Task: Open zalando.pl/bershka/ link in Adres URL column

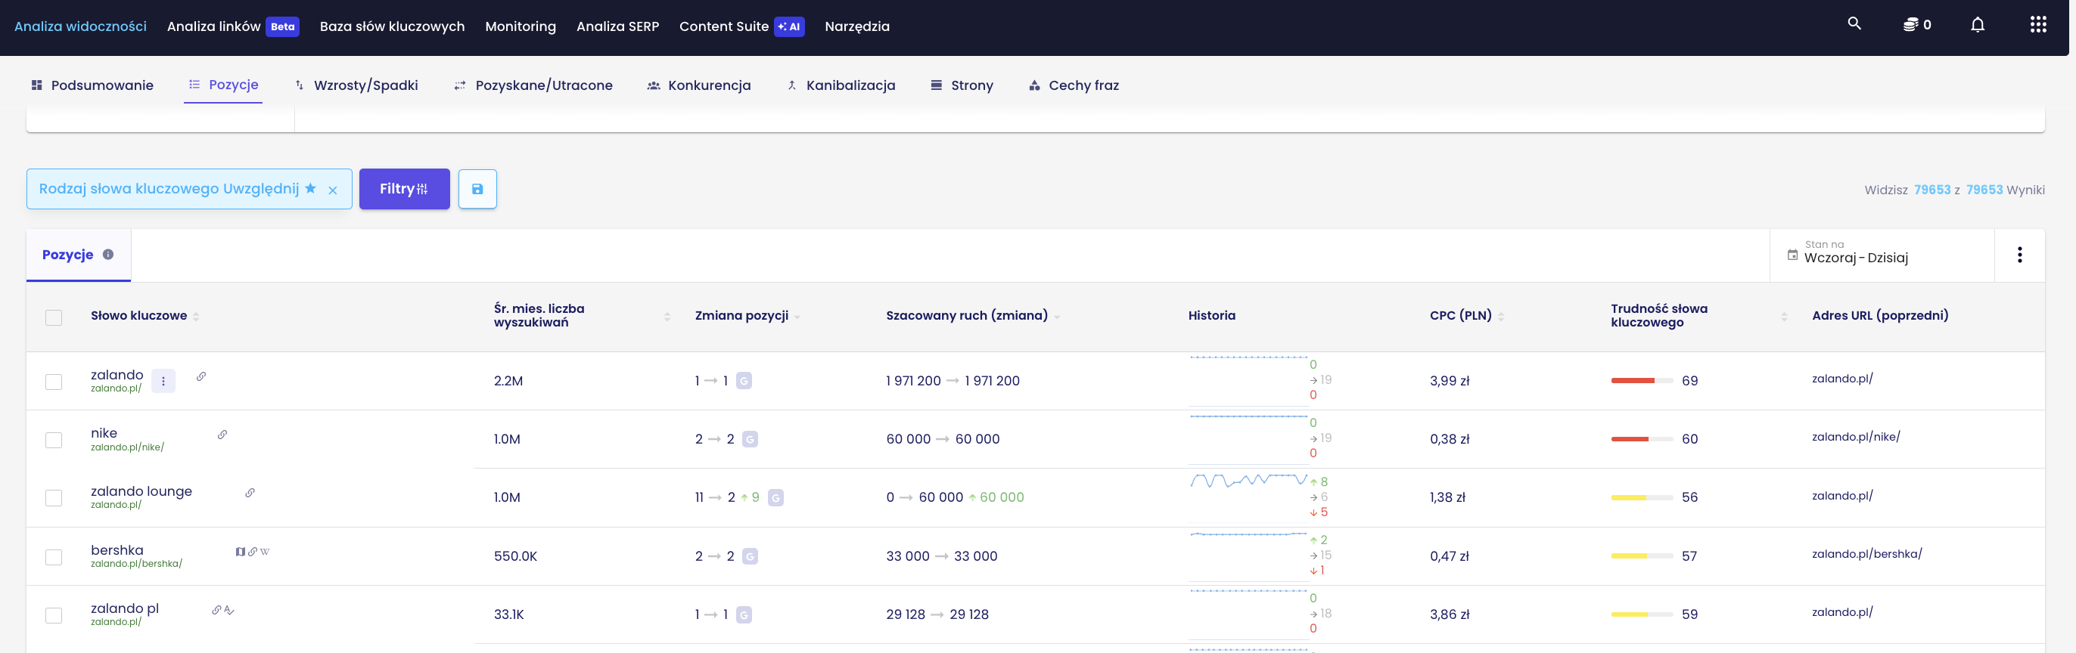Action: coord(1866,554)
